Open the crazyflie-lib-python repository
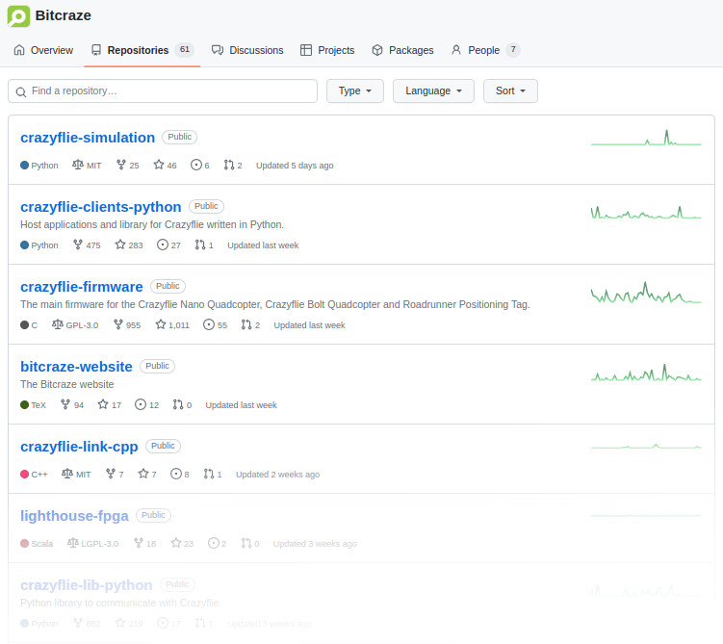 pos(87,585)
